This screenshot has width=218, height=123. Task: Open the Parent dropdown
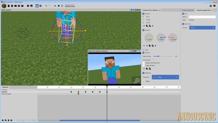(202, 28)
